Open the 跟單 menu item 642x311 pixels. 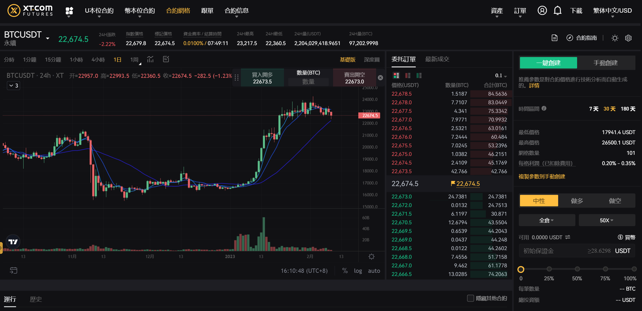[x=207, y=10]
